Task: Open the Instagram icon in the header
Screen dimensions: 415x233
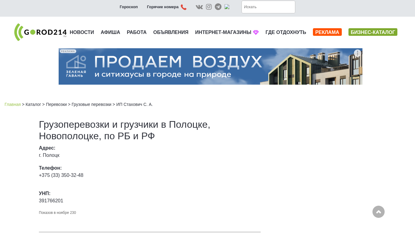Action: pos(209,7)
